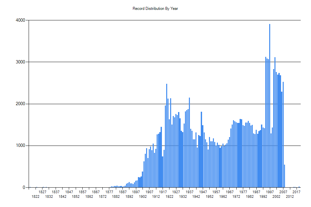Click the short final bar just after 2007
The width and height of the screenshot is (311, 207).
click(284, 176)
